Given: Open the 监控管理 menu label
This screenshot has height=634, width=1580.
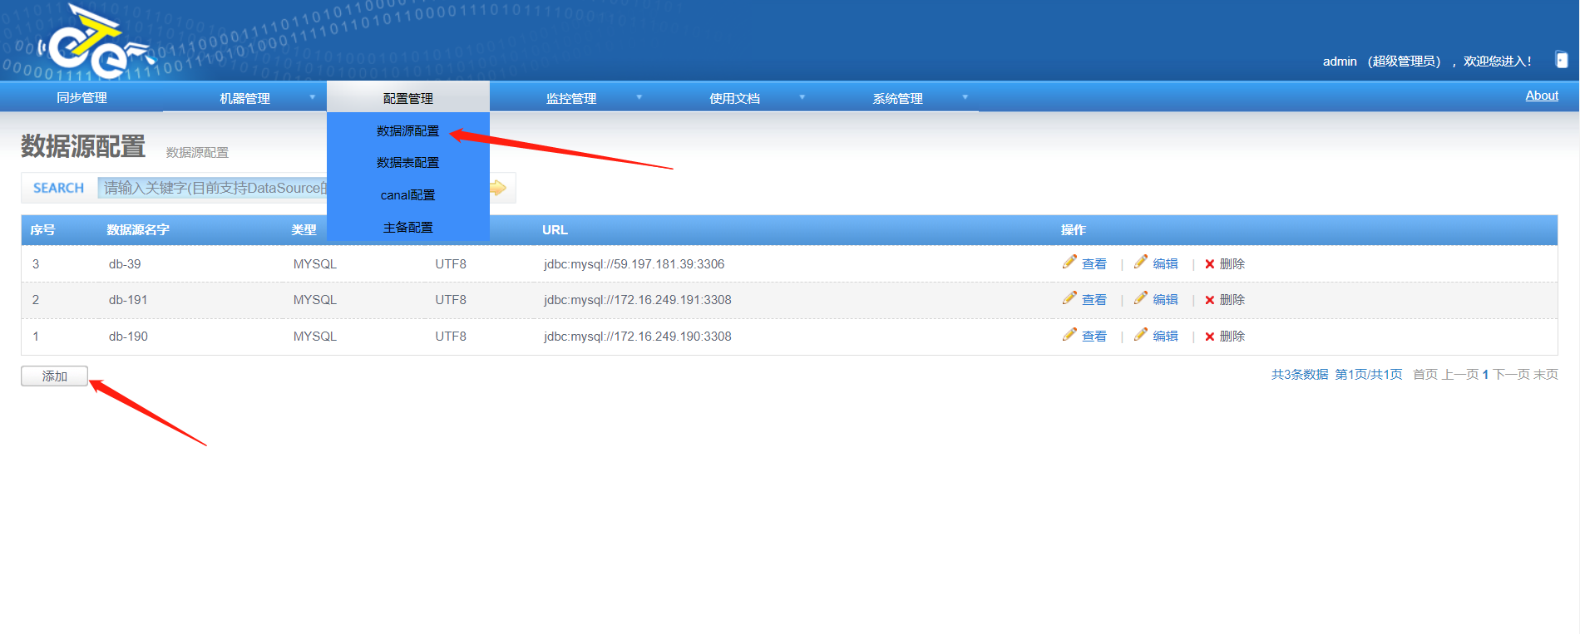Looking at the screenshot, I should point(571,98).
